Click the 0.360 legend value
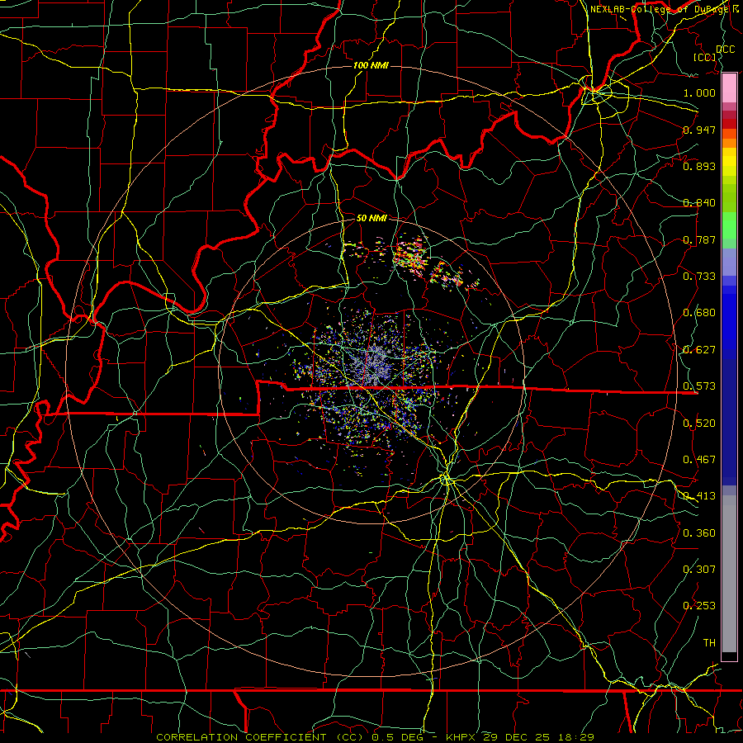This screenshot has height=743, width=743. [x=699, y=533]
